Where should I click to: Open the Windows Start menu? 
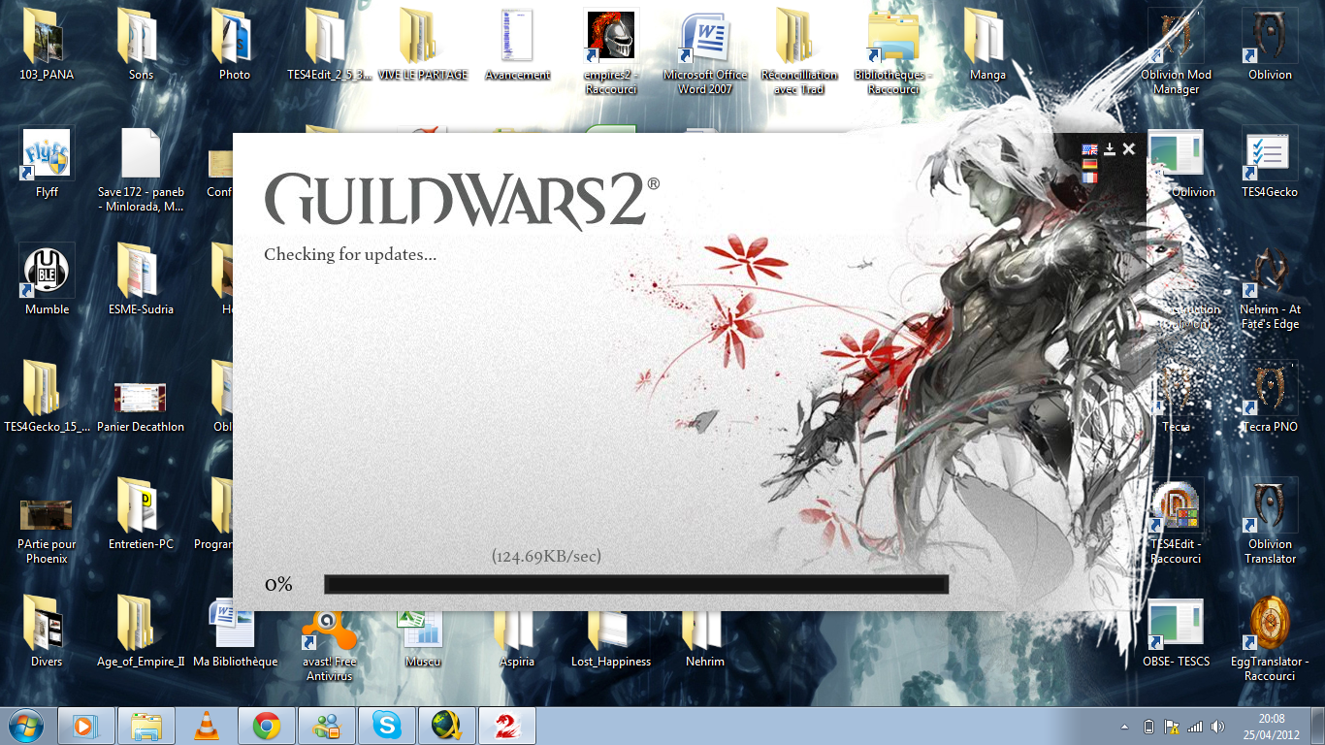click(x=25, y=726)
